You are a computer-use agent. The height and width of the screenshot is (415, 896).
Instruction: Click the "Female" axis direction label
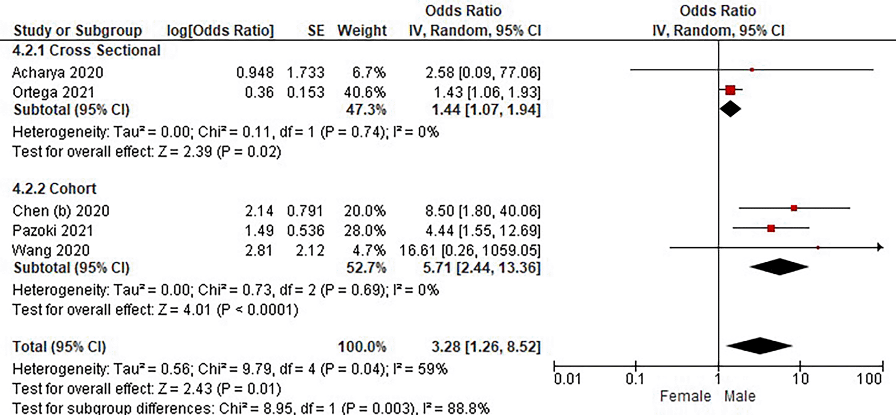coord(685,396)
